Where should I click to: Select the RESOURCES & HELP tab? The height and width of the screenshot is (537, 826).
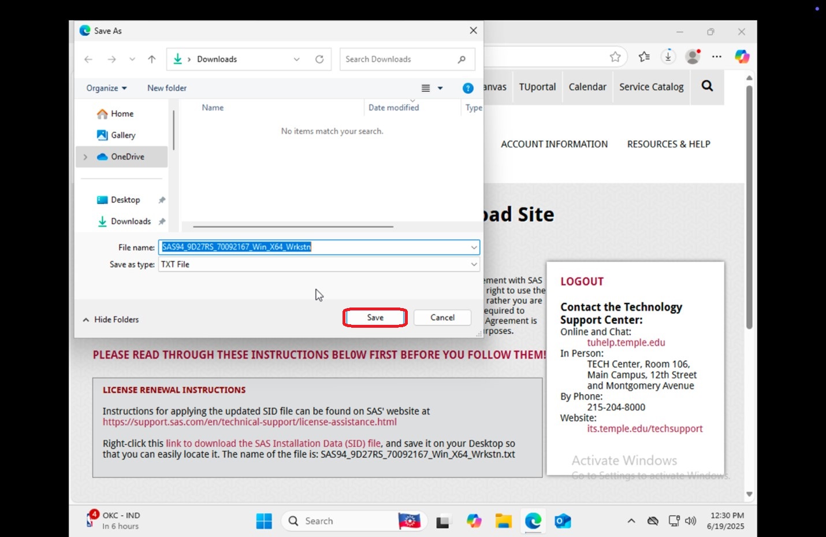coord(668,144)
